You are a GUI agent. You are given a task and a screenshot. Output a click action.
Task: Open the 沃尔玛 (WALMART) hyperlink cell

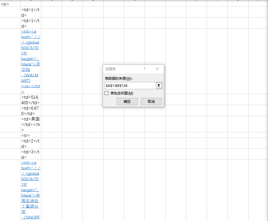pyautogui.click(x=31, y=61)
